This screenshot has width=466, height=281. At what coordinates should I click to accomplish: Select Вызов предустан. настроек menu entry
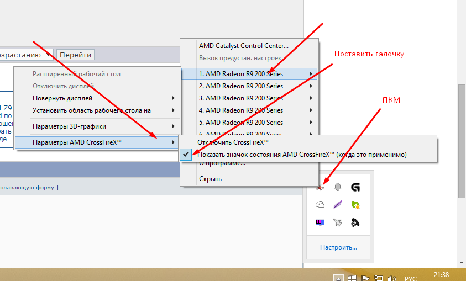[249, 58]
